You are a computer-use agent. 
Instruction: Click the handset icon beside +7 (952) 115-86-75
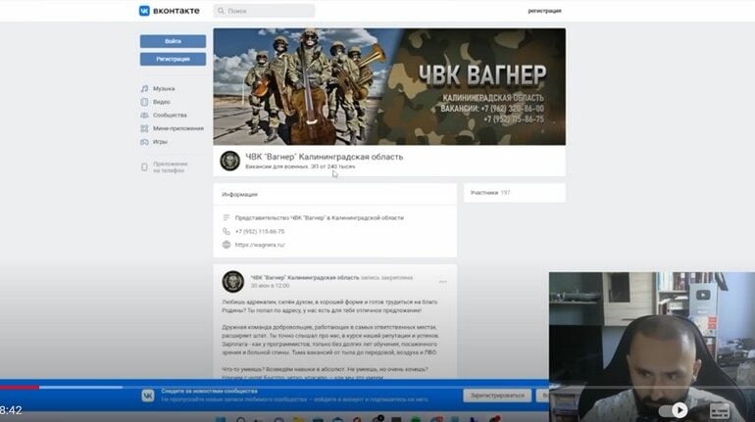click(226, 231)
